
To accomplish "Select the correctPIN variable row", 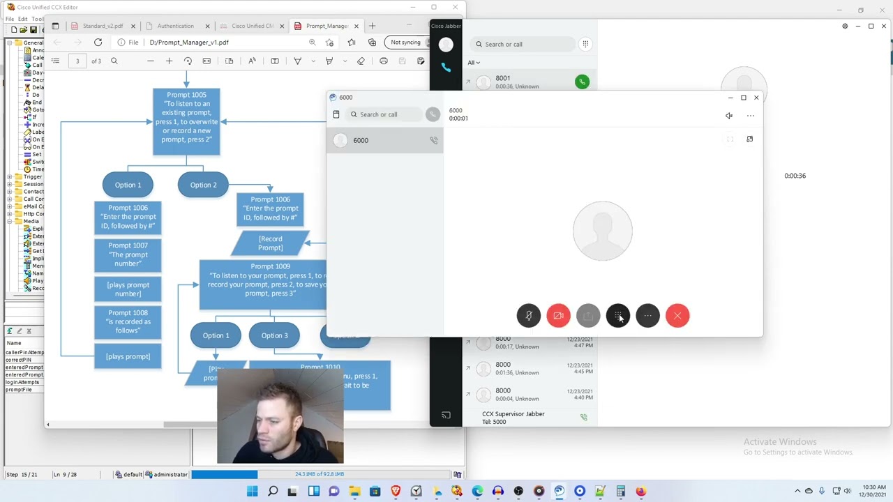I will pyautogui.click(x=24, y=360).
